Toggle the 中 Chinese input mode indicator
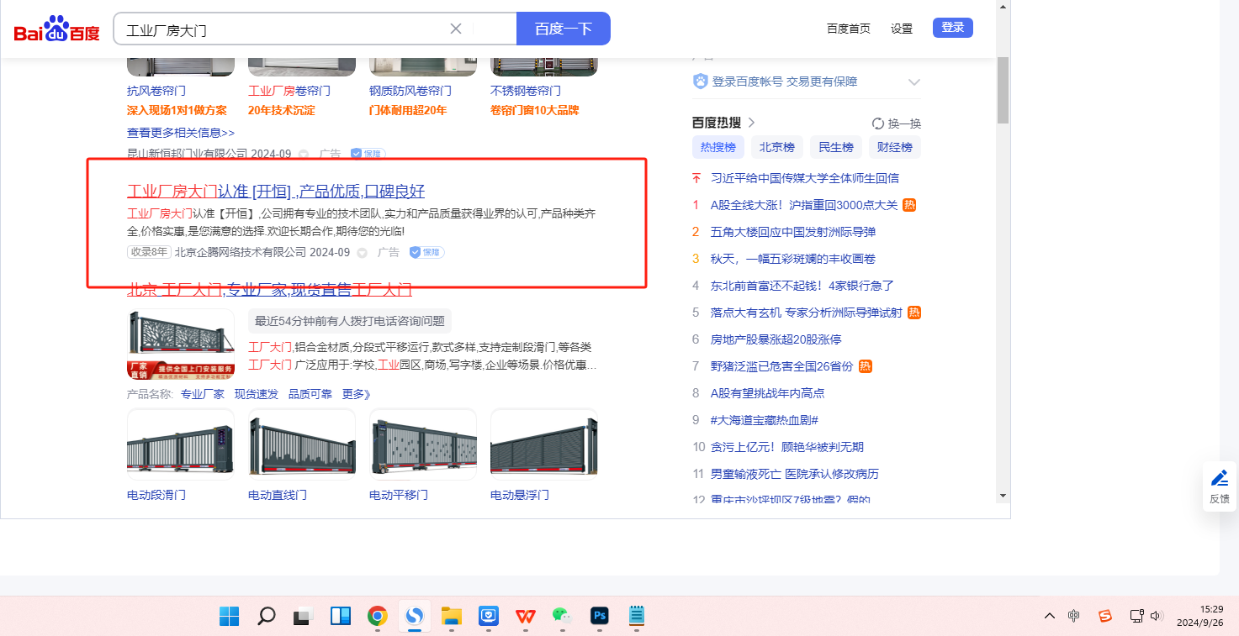Image resolution: width=1239 pixels, height=636 pixels. 1074,616
